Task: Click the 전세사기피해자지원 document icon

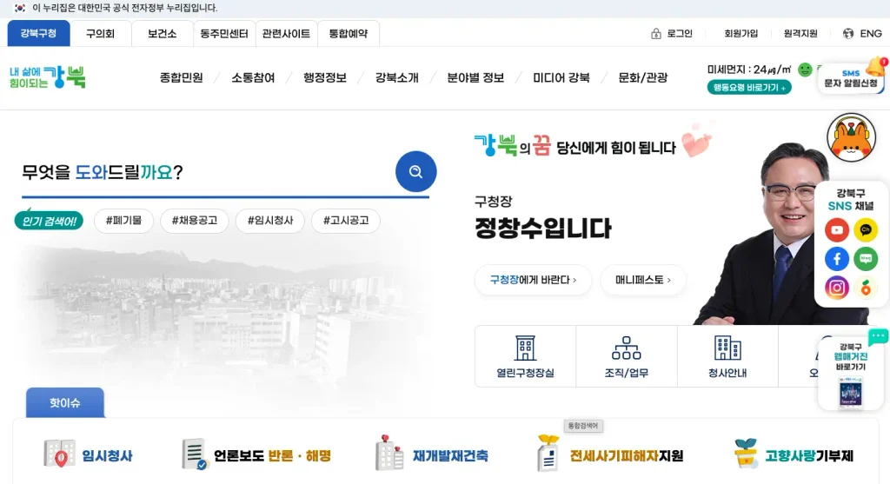Action: tap(548, 453)
